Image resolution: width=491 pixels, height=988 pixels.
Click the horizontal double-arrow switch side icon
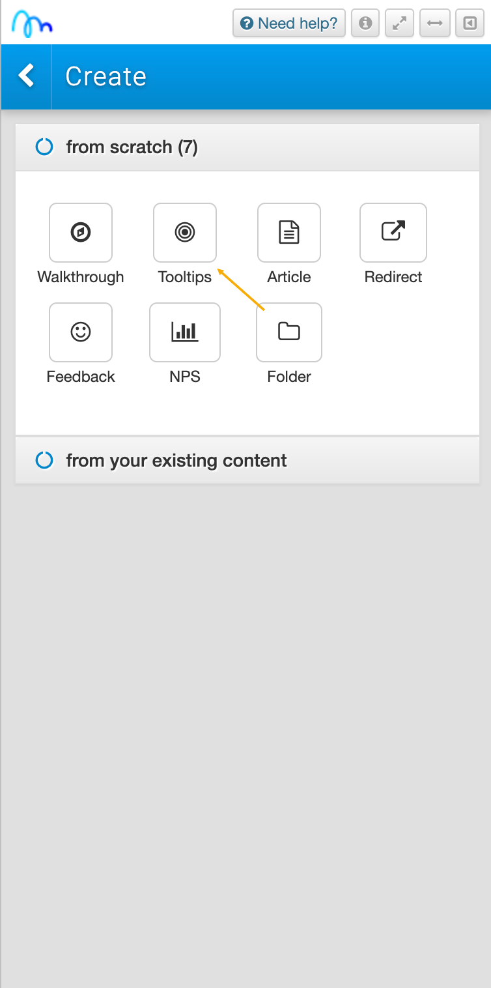(434, 23)
